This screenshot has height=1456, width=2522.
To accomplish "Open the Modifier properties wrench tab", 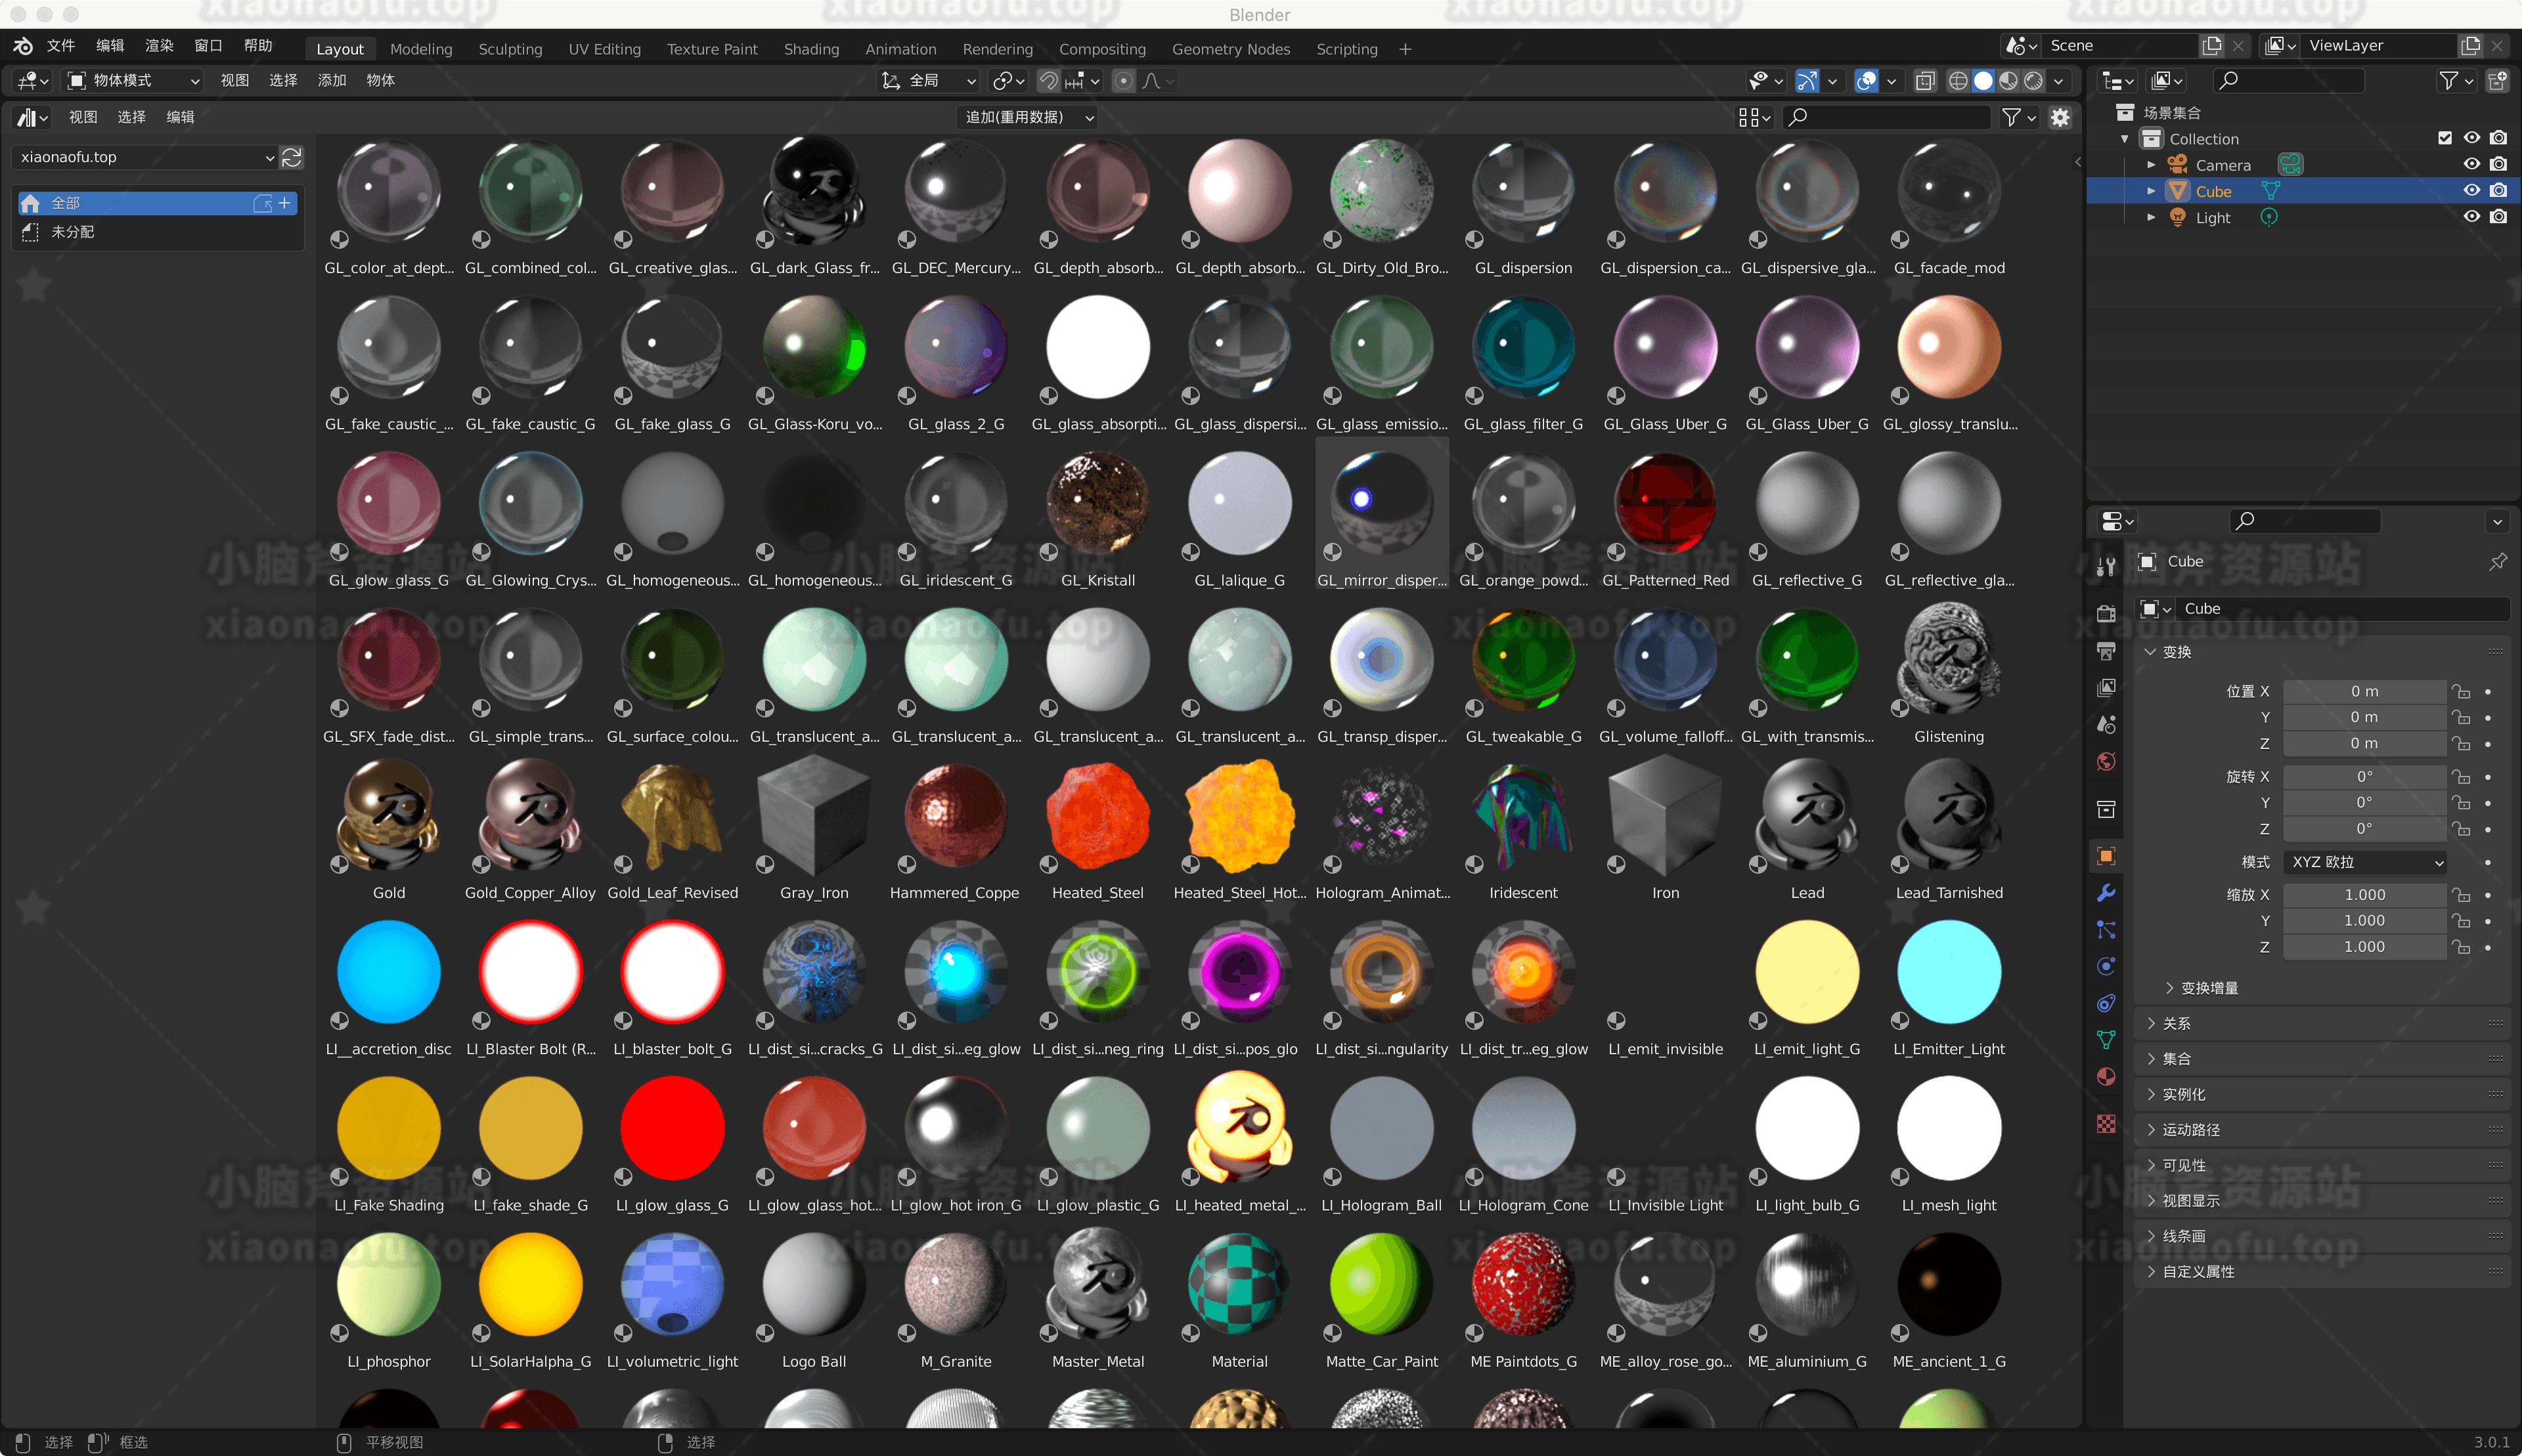I will [x=2106, y=893].
